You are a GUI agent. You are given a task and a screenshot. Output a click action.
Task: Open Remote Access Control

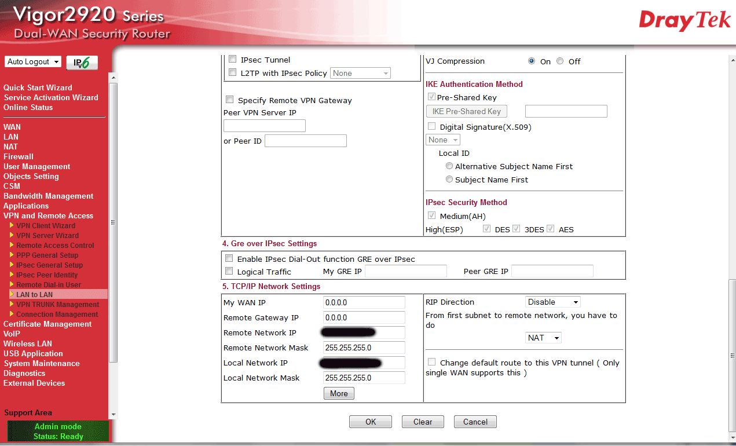tap(55, 245)
